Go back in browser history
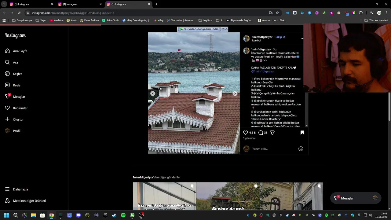This screenshot has width=391, height=220. [4, 13]
